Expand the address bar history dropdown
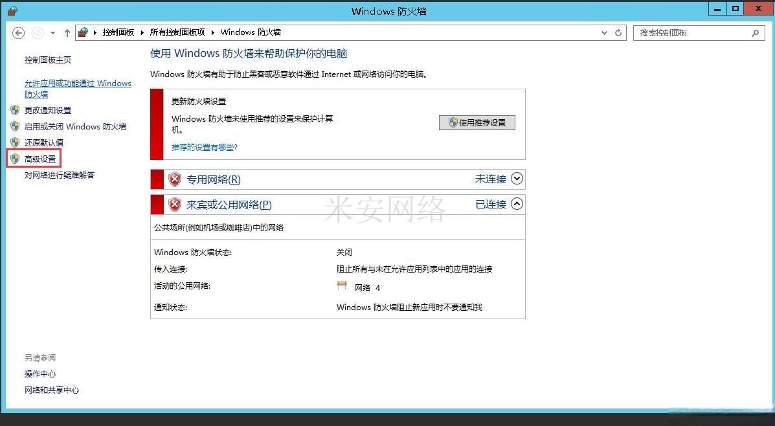This screenshot has height=426, width=775. pyautogui.click(x=604, y=32)
